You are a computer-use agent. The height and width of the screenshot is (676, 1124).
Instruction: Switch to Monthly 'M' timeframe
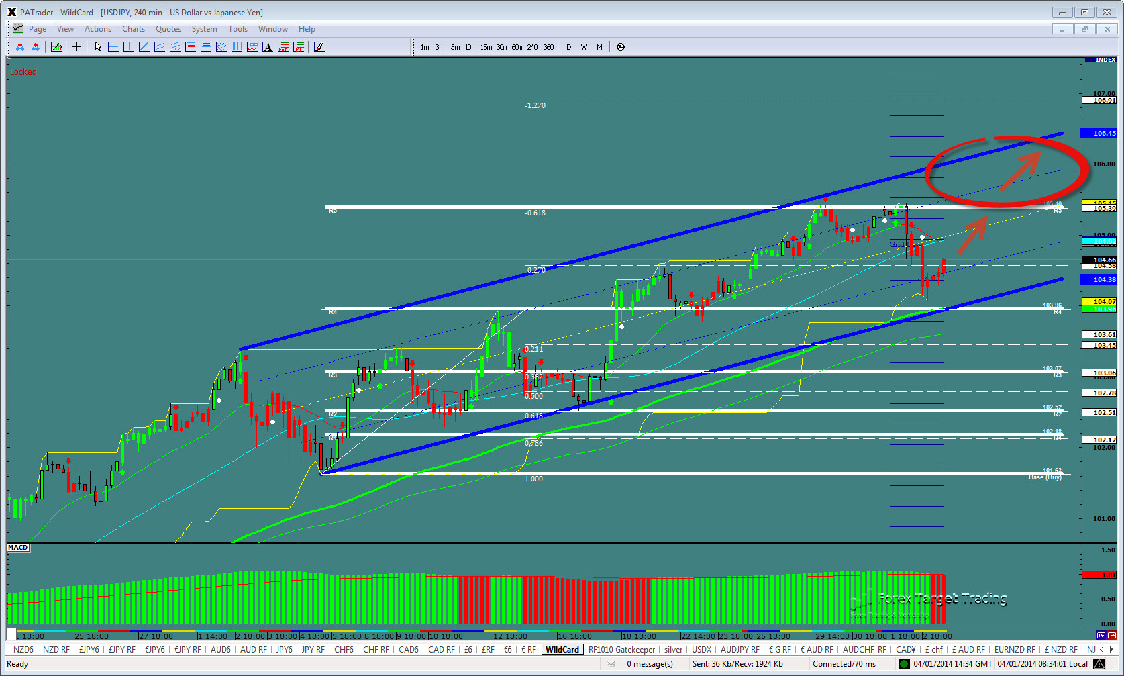[x=600, y=47]
